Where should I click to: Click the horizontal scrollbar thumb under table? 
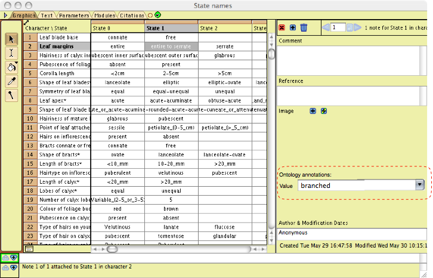coord(112,249)
